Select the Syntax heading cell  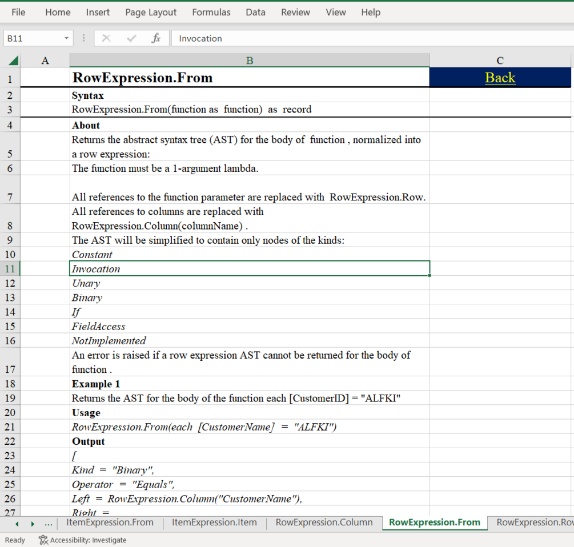249,95
